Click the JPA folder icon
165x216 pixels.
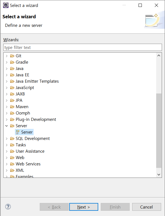(12, 100)
